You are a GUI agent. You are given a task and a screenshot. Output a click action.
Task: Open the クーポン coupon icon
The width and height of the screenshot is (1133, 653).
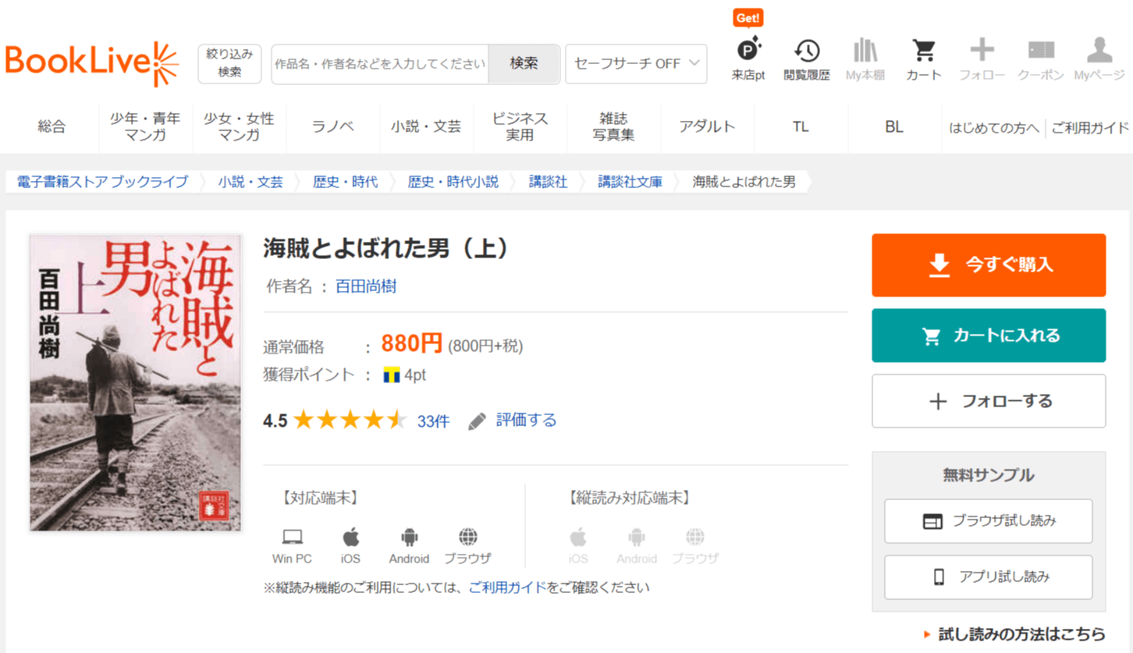click(x=1041, y=51)
